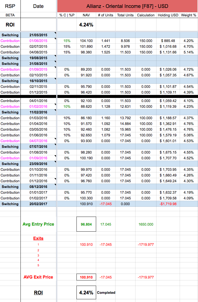Click exit row number 3
Viewport: 198px width, 302px height.
point(38,255)
